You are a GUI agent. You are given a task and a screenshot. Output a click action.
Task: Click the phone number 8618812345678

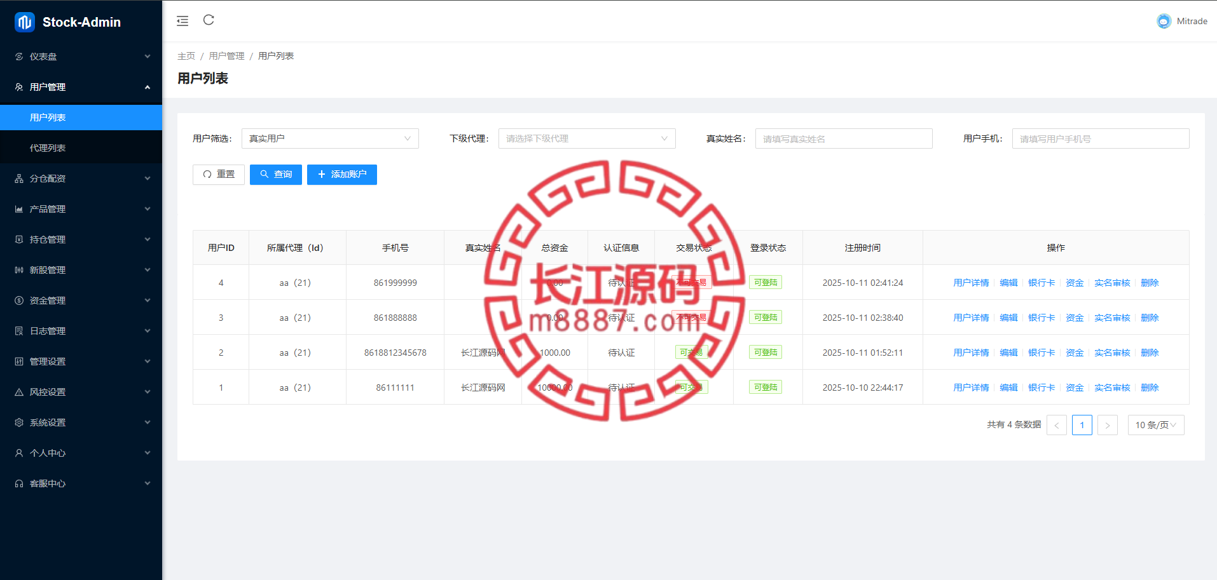[395, 353]
